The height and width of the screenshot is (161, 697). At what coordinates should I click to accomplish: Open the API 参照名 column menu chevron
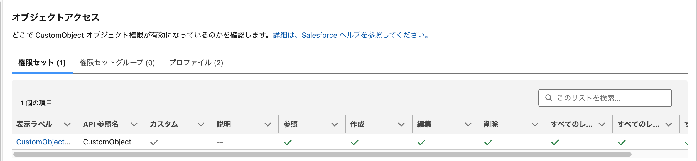coord(134,125)
